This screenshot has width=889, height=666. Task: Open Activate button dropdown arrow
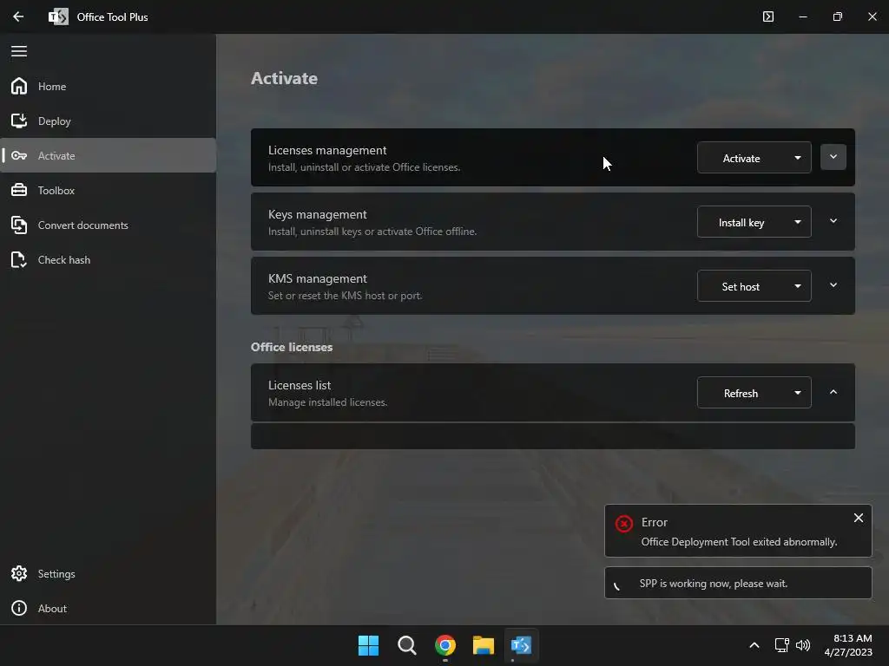pos(798,158)
